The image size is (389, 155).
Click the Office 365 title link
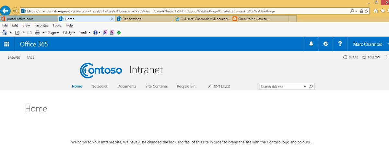click(x=34, y=44)
